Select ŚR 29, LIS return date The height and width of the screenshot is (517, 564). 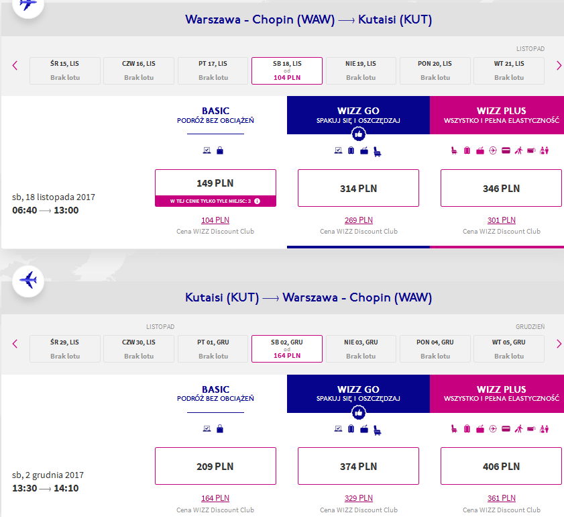point(65,349)
